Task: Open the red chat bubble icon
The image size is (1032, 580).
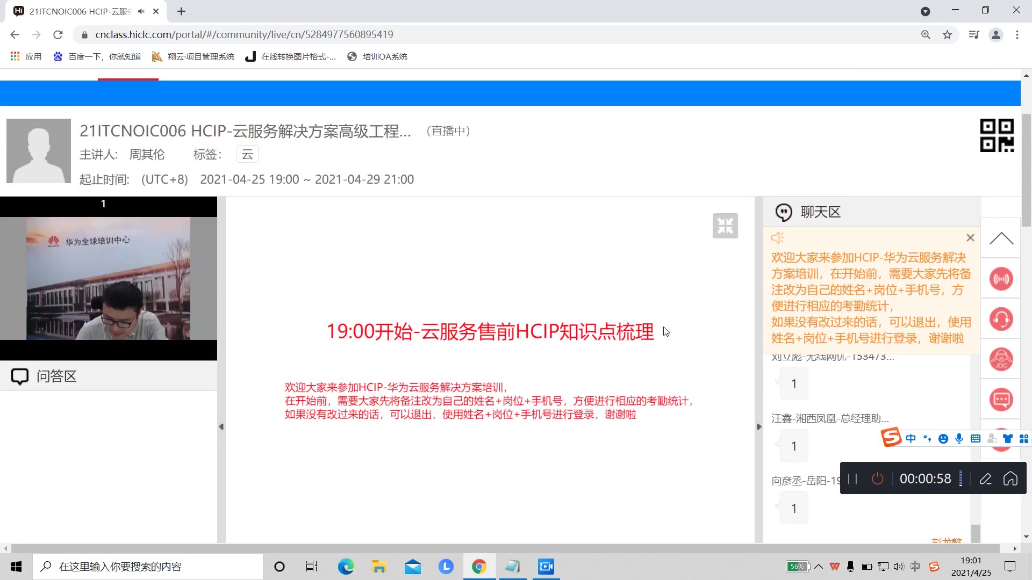Action: point(1001,400)
